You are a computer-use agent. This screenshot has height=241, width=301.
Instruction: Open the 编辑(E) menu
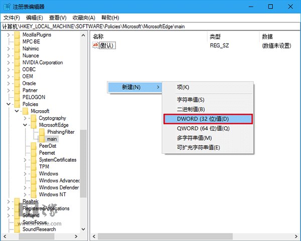[34, 18]
